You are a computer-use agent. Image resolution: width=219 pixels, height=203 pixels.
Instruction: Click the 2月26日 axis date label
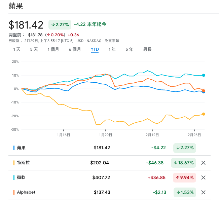[x=194, y=135]
